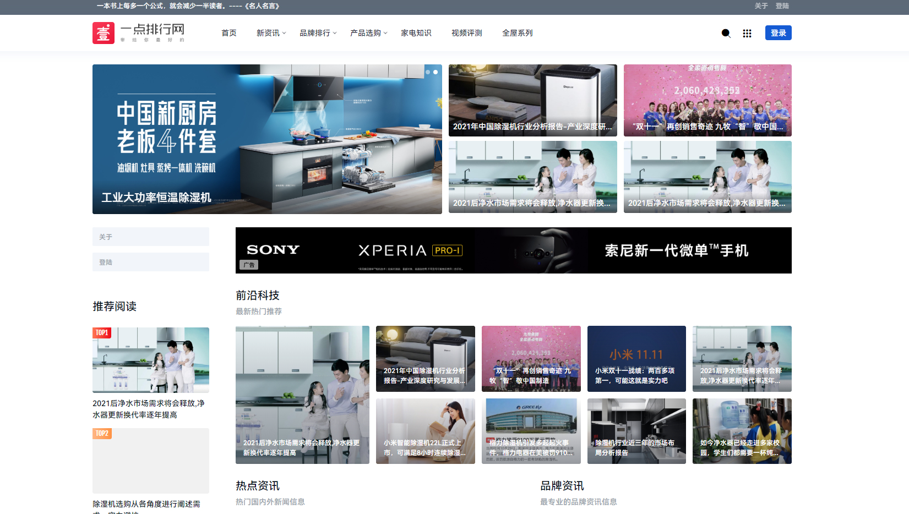Image resolution: width=909 pixels, height=514 pixels.
Task: Open 净水器更新换代率逐年 card in 前沿科技
Action: pos(742,359)
